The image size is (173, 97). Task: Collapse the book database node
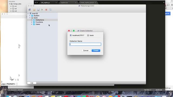30,18
